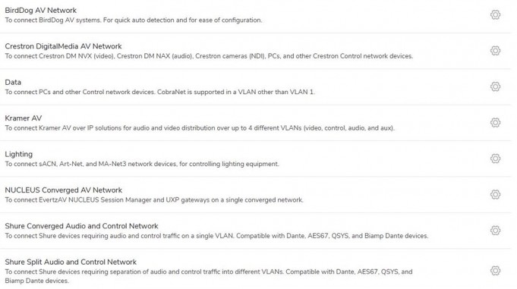Select Crestron DigitalMedia AV Network profile title
Screen dimensions: 517x289
tap(63, 46)
